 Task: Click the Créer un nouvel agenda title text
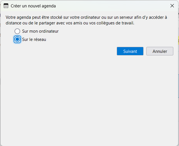pyautogui.click(x=33, y=6)
